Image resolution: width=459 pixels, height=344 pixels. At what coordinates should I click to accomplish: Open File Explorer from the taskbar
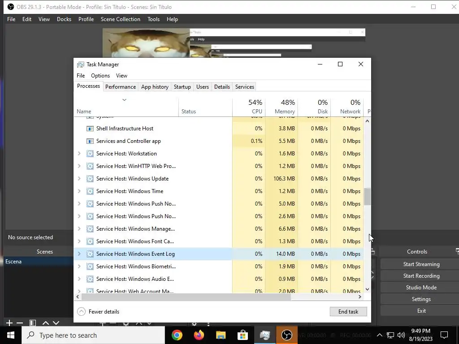(221, 335)
